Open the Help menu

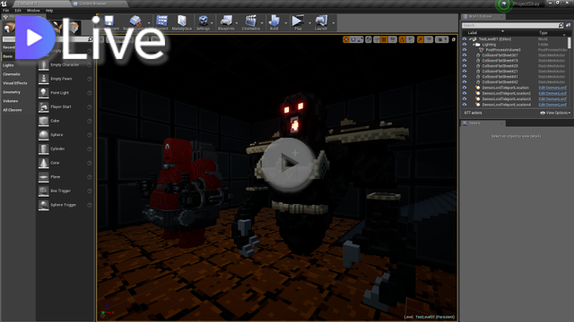tap(49, 11)
